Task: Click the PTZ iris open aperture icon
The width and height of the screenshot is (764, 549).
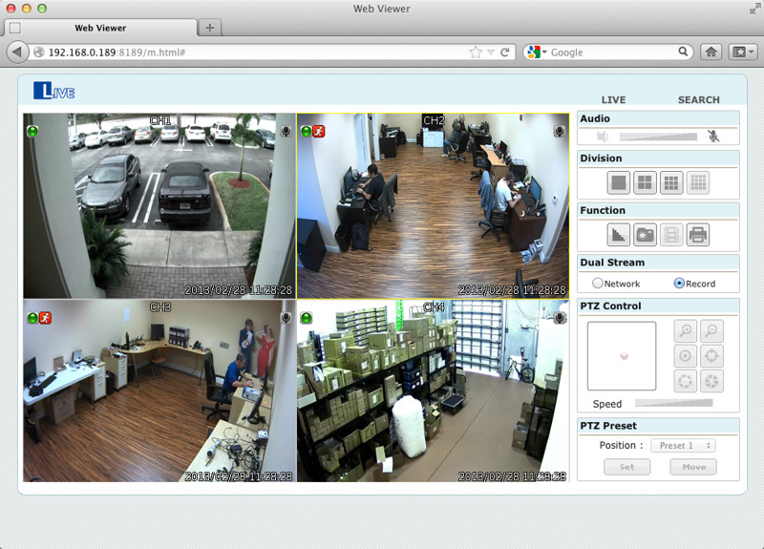Action: (x=711, y=381)
